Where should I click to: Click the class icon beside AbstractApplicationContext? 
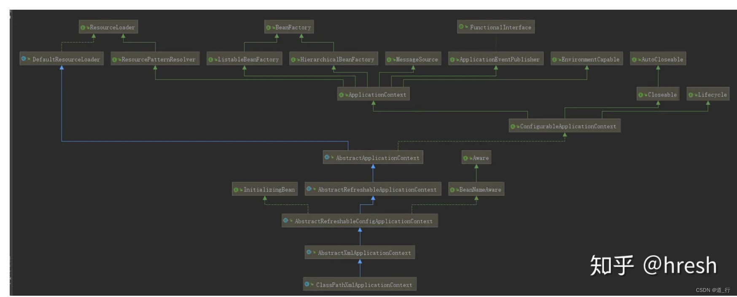point(327,157)
